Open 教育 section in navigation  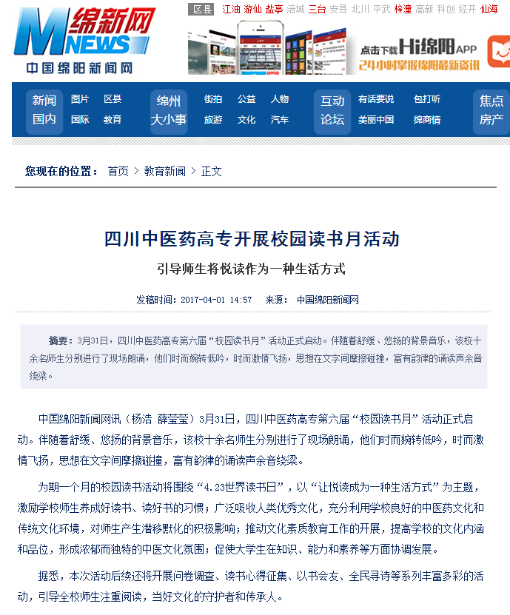113,119
